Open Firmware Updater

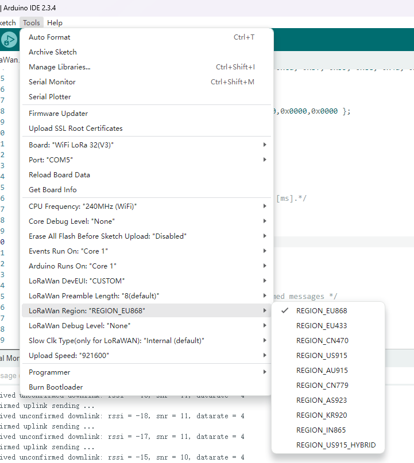pyautogui.click(x=58, y=114)
